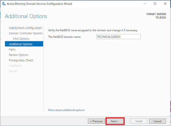The width and height of the screenshot is (171, 126).
Task: Go to Prerequisites Check step
Action: (21, 60)
